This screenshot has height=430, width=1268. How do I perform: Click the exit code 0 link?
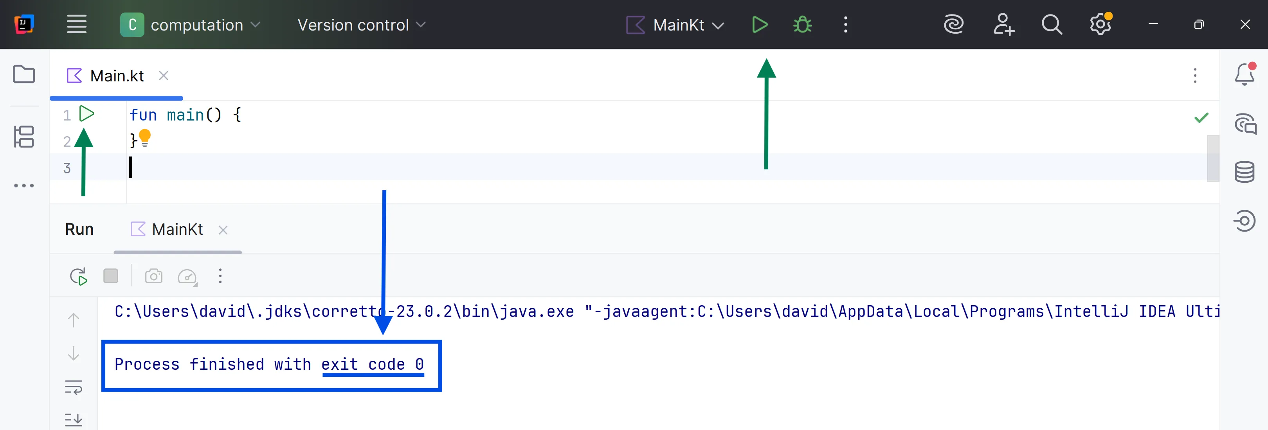372,364
